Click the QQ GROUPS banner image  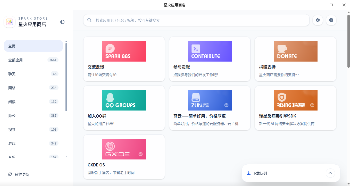[x=124, y=100]
